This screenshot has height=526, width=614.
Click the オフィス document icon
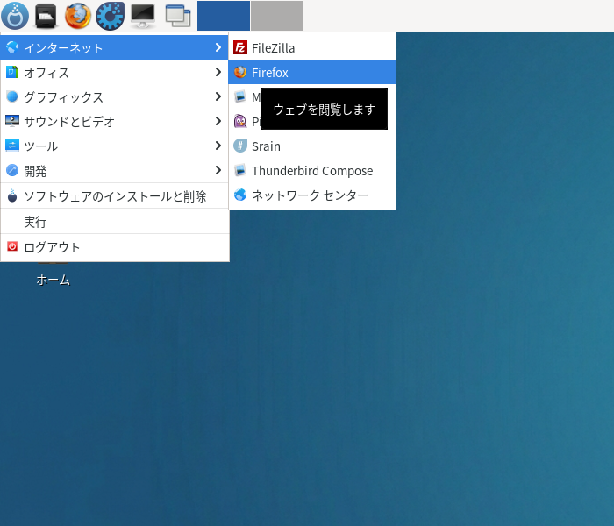[x=12, y=72]
